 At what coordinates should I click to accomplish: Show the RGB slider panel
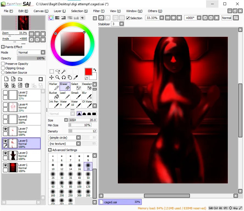pyautogui.click(x=57, y=18)
